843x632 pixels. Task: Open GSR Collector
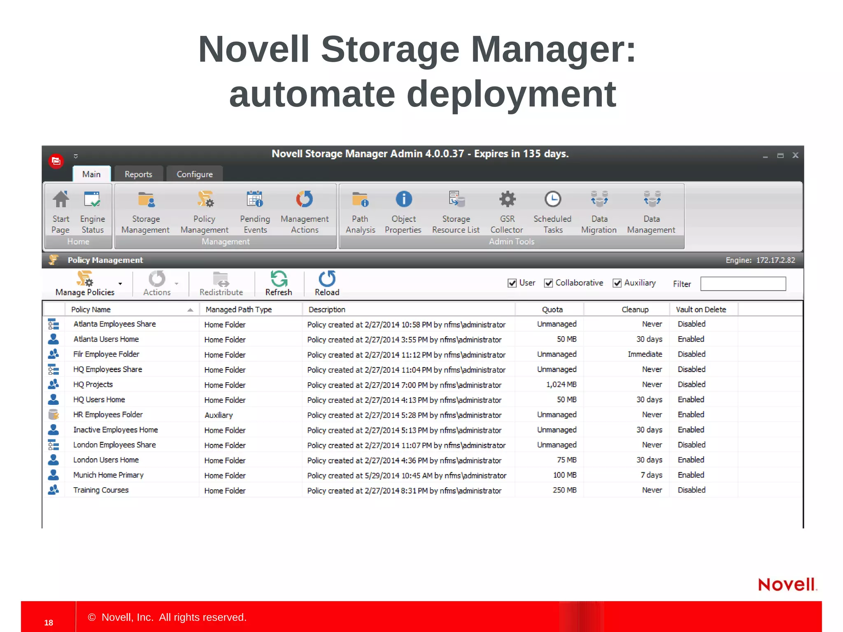[507, 212]
